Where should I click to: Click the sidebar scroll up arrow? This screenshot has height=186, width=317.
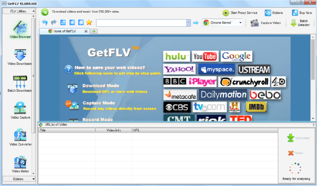34,16
